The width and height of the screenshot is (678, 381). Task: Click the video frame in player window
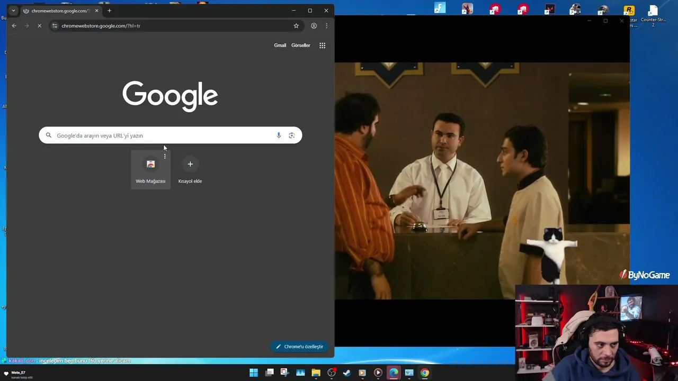[x=482, y=181]
